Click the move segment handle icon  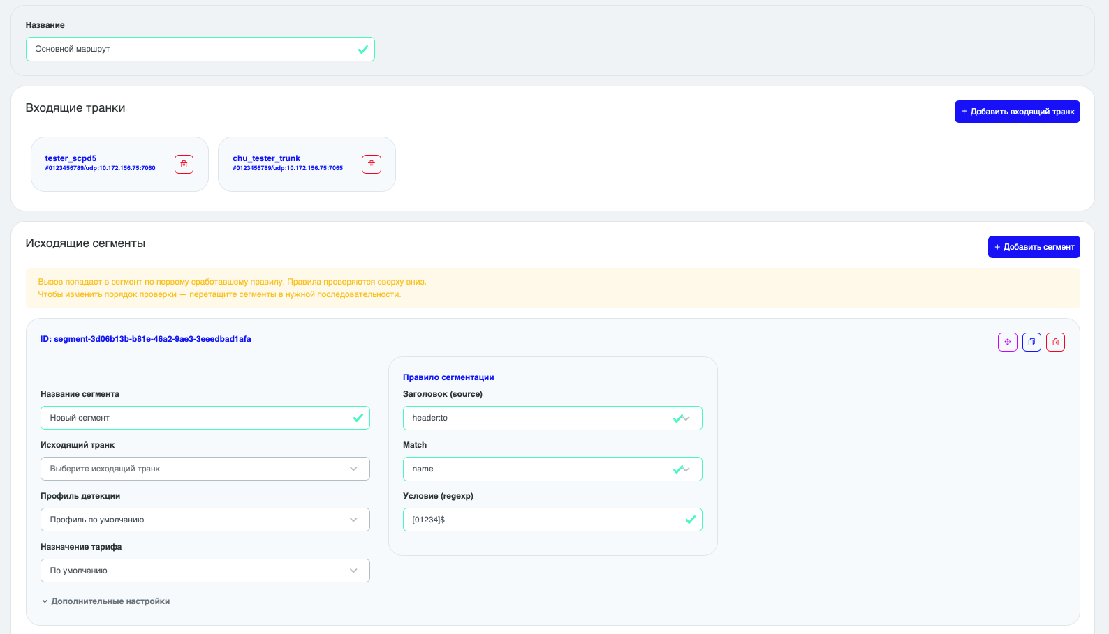[x=1008, y=342]
